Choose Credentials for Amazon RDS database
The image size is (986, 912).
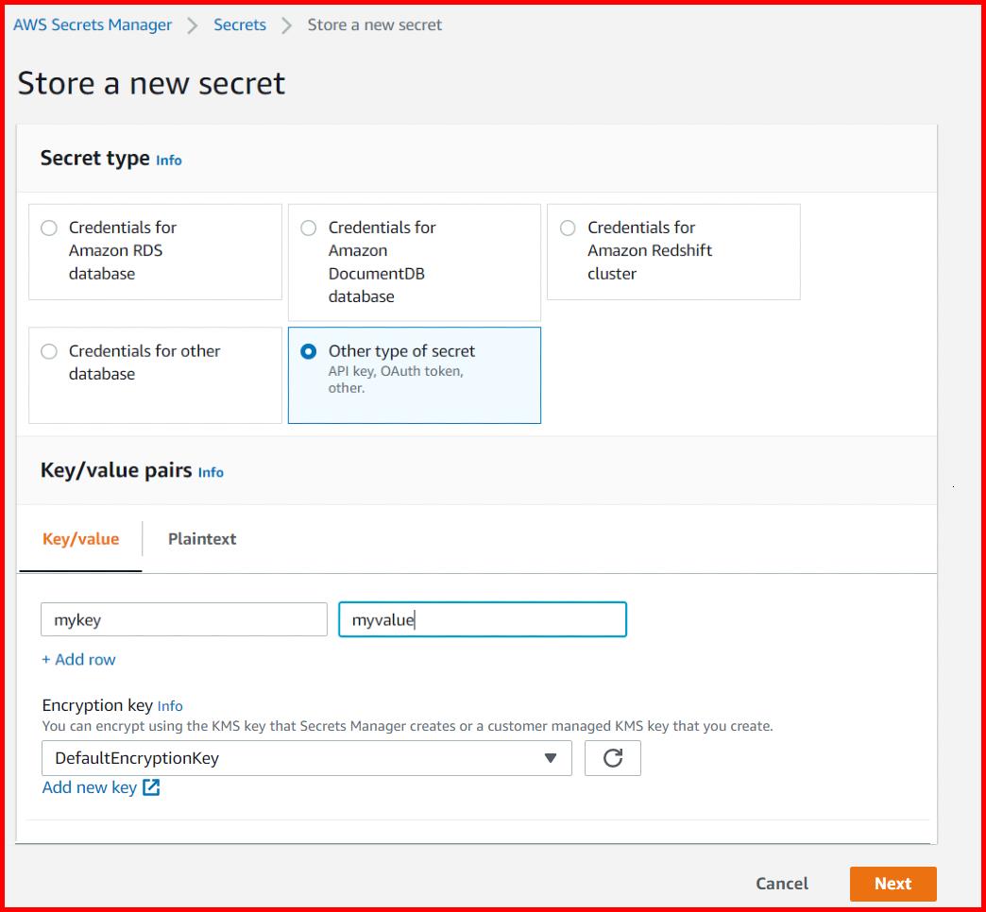[48, 227]
